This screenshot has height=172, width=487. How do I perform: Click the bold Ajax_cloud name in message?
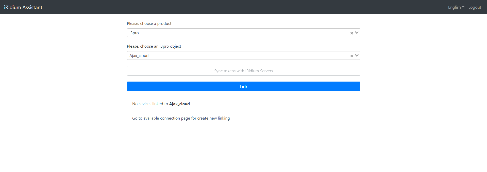(179, 104)
